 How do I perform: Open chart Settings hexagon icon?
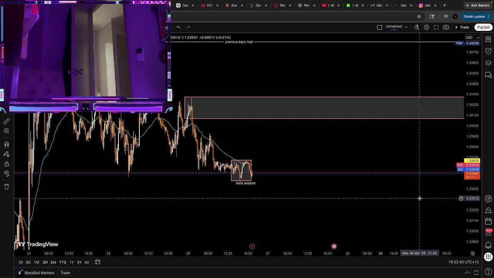(426, 27)
